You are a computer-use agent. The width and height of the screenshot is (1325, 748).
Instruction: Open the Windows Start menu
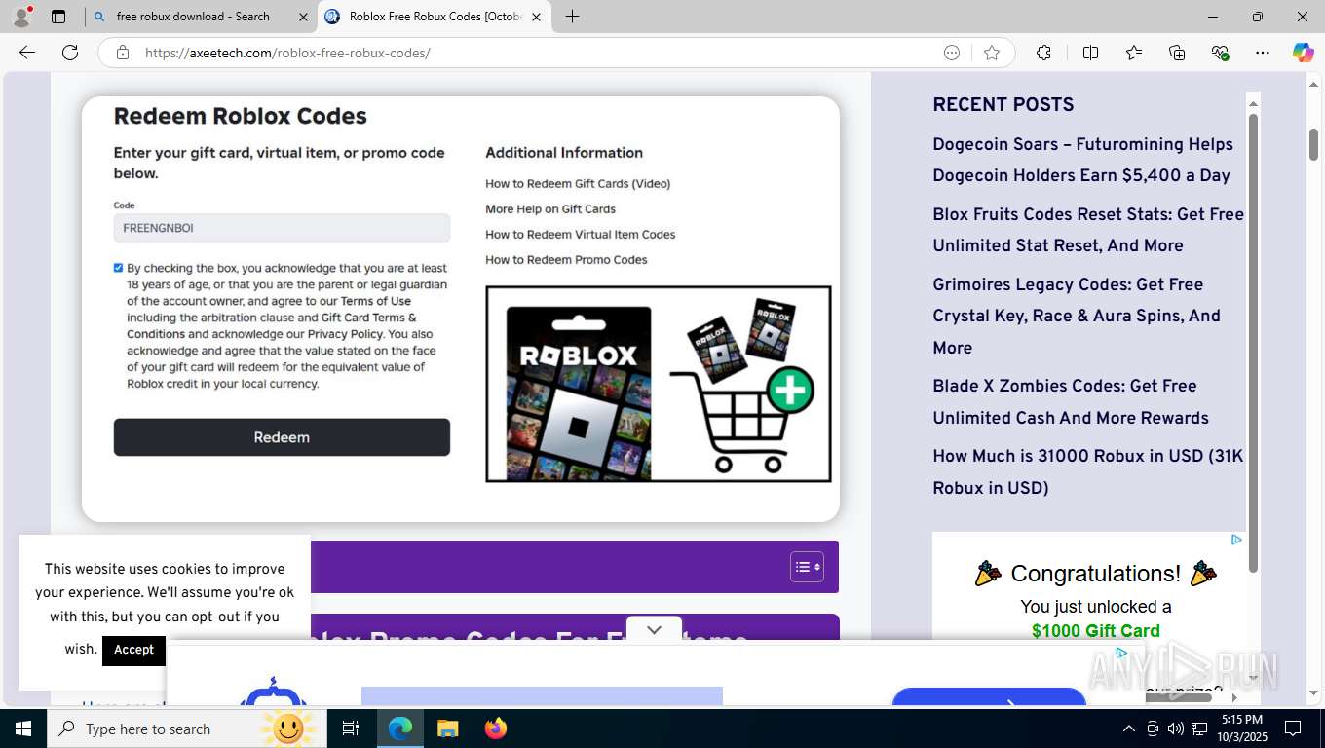[x=22, y=729]
